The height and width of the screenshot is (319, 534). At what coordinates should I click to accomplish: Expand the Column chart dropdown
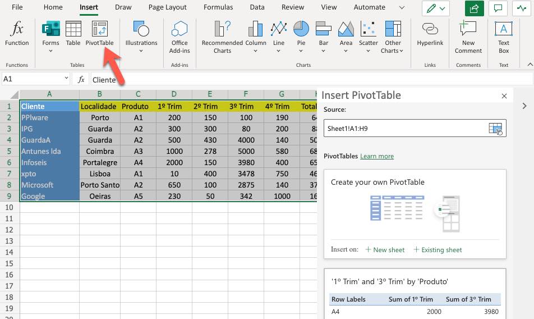click(255, 51)
